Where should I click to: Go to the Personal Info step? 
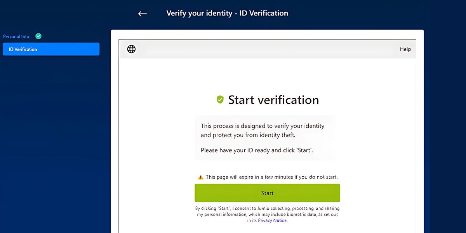coord(16,37)
